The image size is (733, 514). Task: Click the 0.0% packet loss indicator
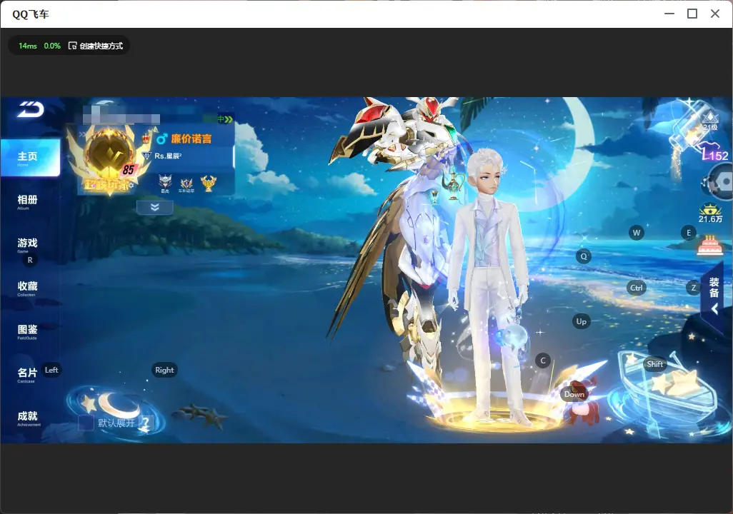(52, 46)
